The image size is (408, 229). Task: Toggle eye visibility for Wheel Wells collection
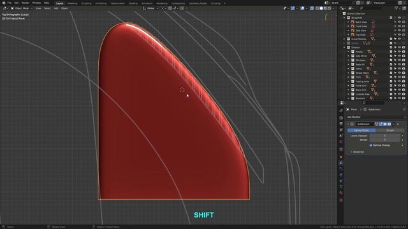[399, 73]
